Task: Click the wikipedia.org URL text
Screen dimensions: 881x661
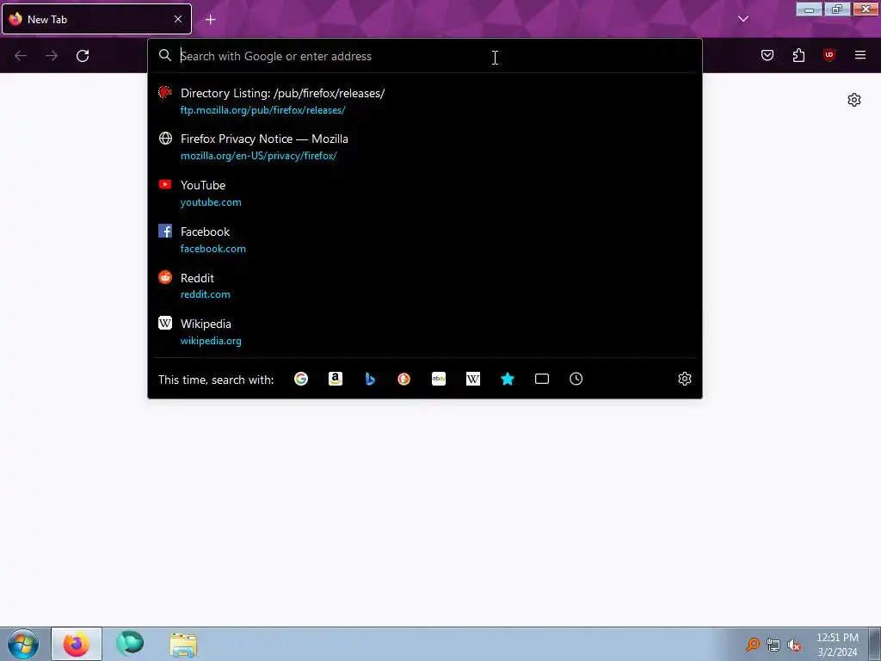Action: coord(211,341)
